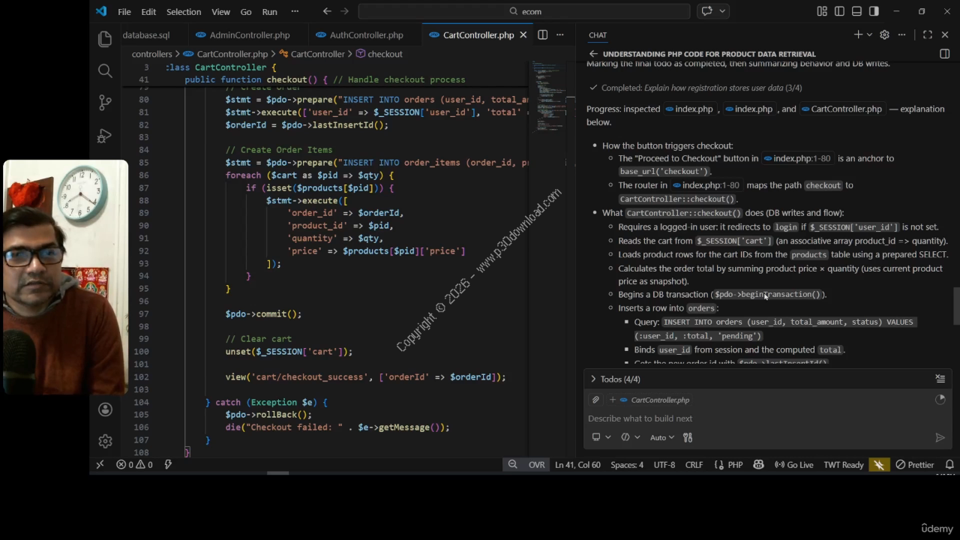Open the Selection menu

tap(183, 11)
